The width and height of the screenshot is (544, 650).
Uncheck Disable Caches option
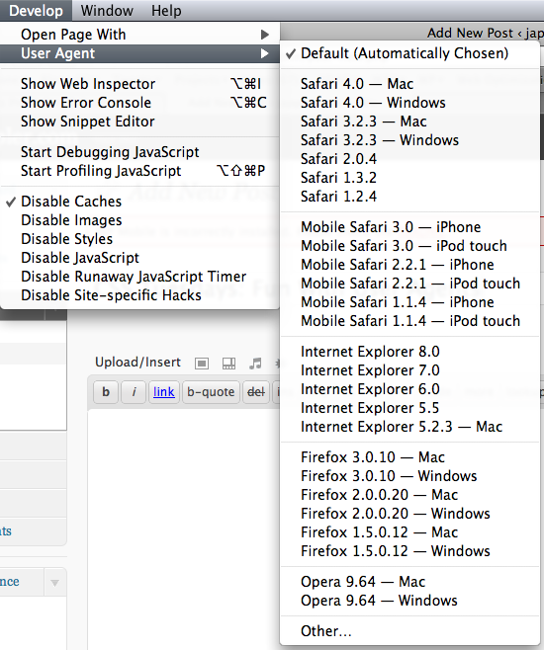tap(139, 202)
